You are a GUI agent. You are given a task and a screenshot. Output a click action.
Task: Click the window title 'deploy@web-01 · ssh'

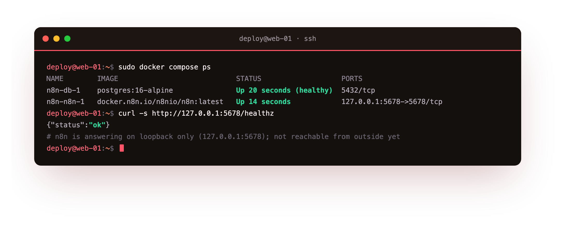coord(277,39)
